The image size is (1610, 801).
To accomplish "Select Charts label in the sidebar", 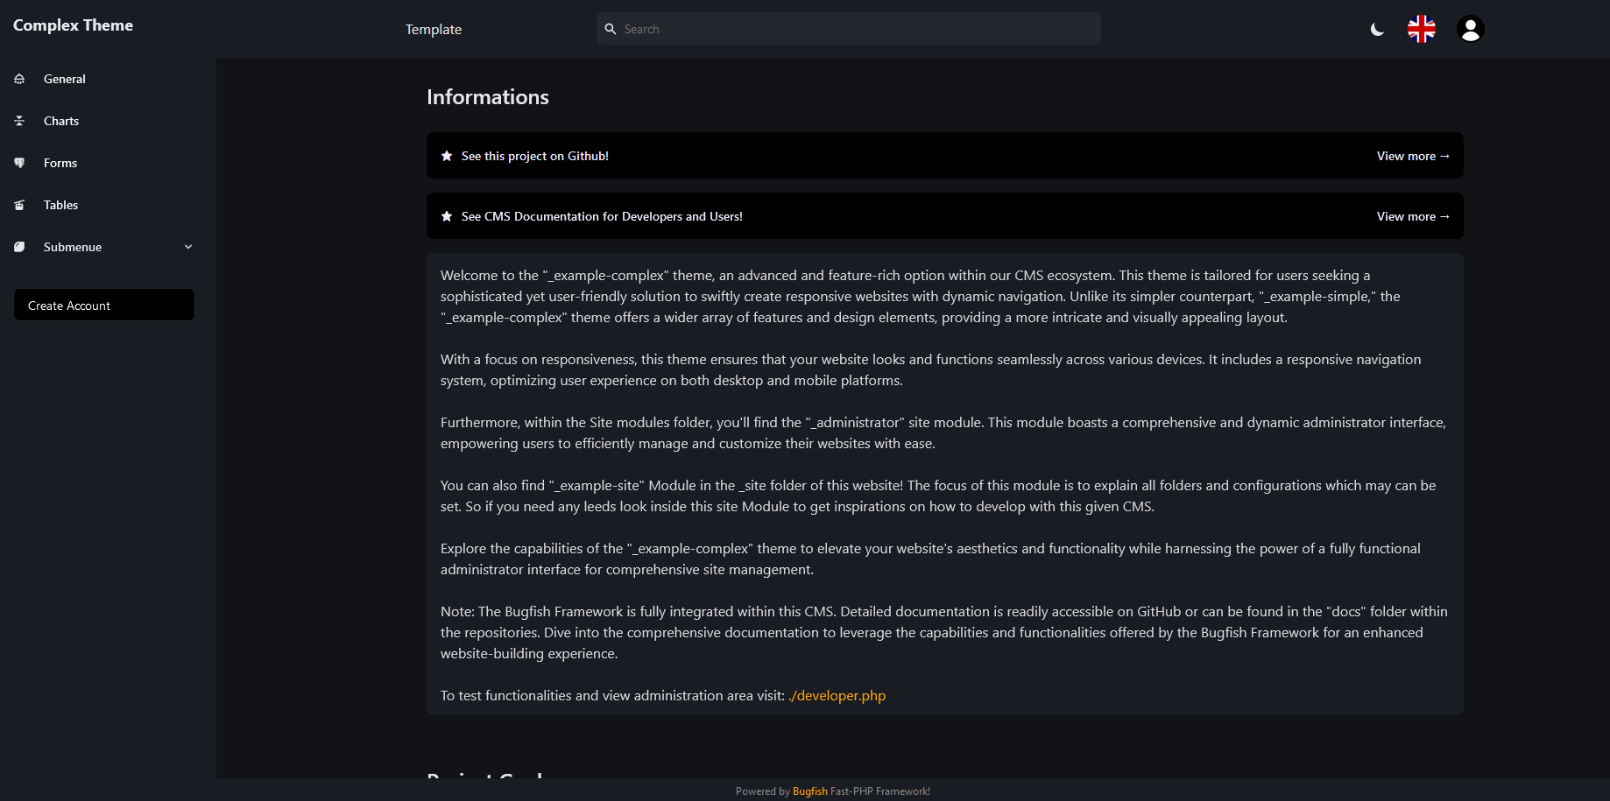I will pos(61,121).
